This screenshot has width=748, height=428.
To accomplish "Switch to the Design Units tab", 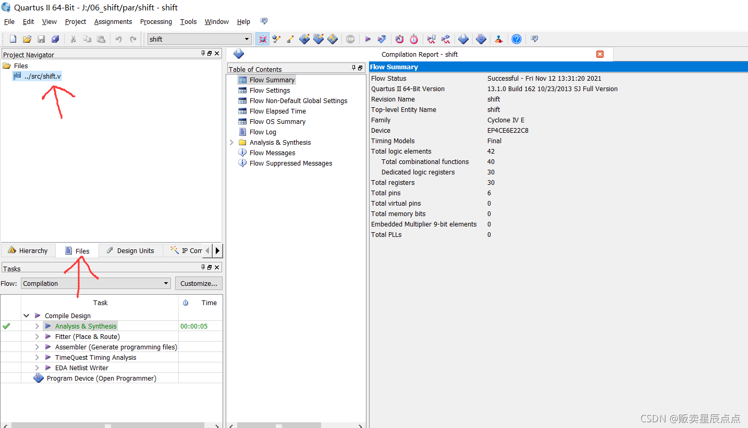I will tap(130, 250).
